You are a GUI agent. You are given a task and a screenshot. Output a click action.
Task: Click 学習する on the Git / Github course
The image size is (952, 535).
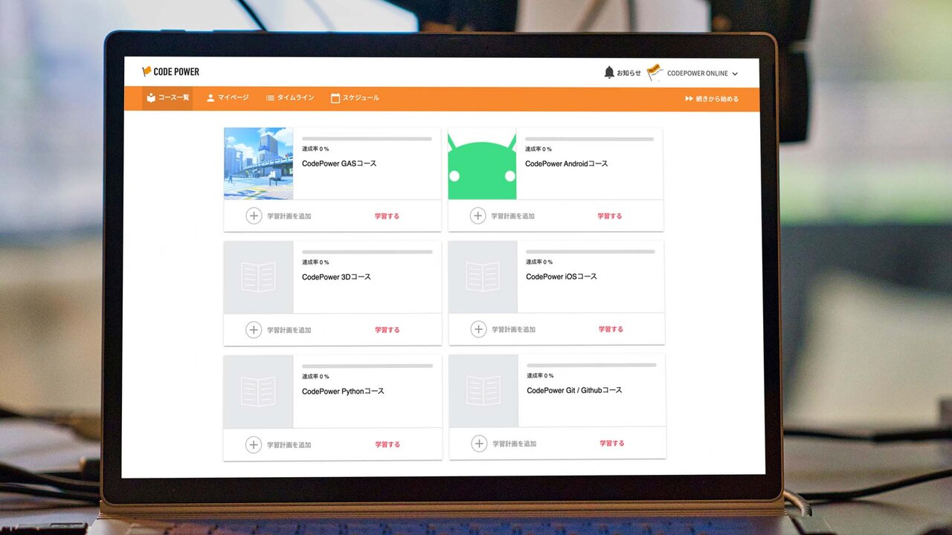[612, 444]
